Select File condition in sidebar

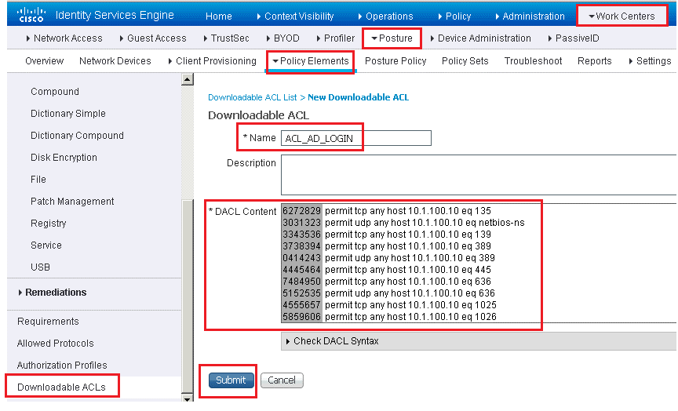coord(38,180)
